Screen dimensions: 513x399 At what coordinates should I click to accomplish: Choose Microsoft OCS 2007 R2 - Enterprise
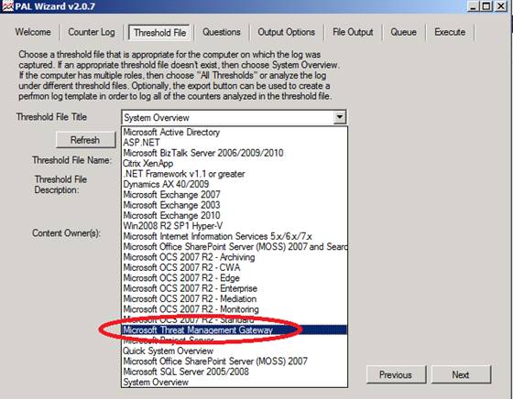pyautogui.click(x=234, y=288)
